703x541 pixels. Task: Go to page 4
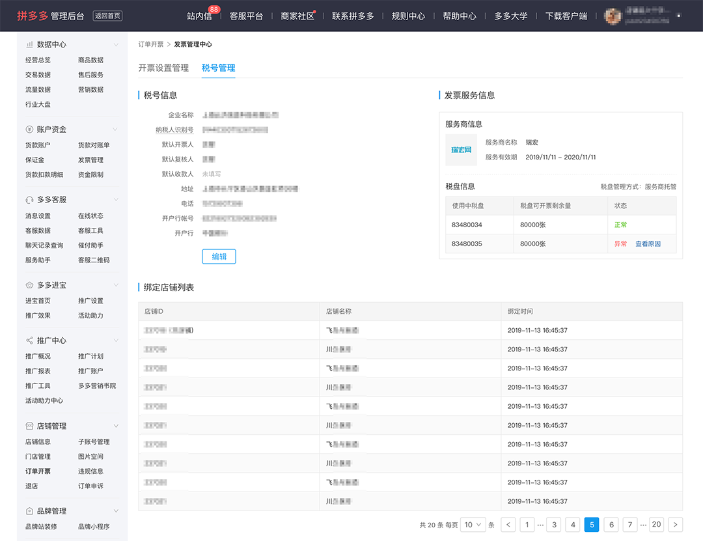(x=573, y=525)
